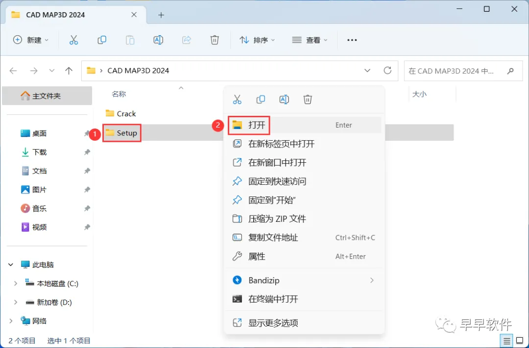Select 固定到快速访问
The width and height of the screenshot is (529, 348).
(304, 181)
